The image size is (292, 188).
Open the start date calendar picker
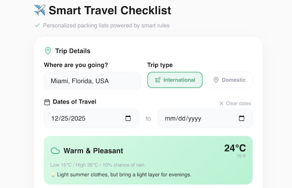pyautogui.click(x=128, y=118)
